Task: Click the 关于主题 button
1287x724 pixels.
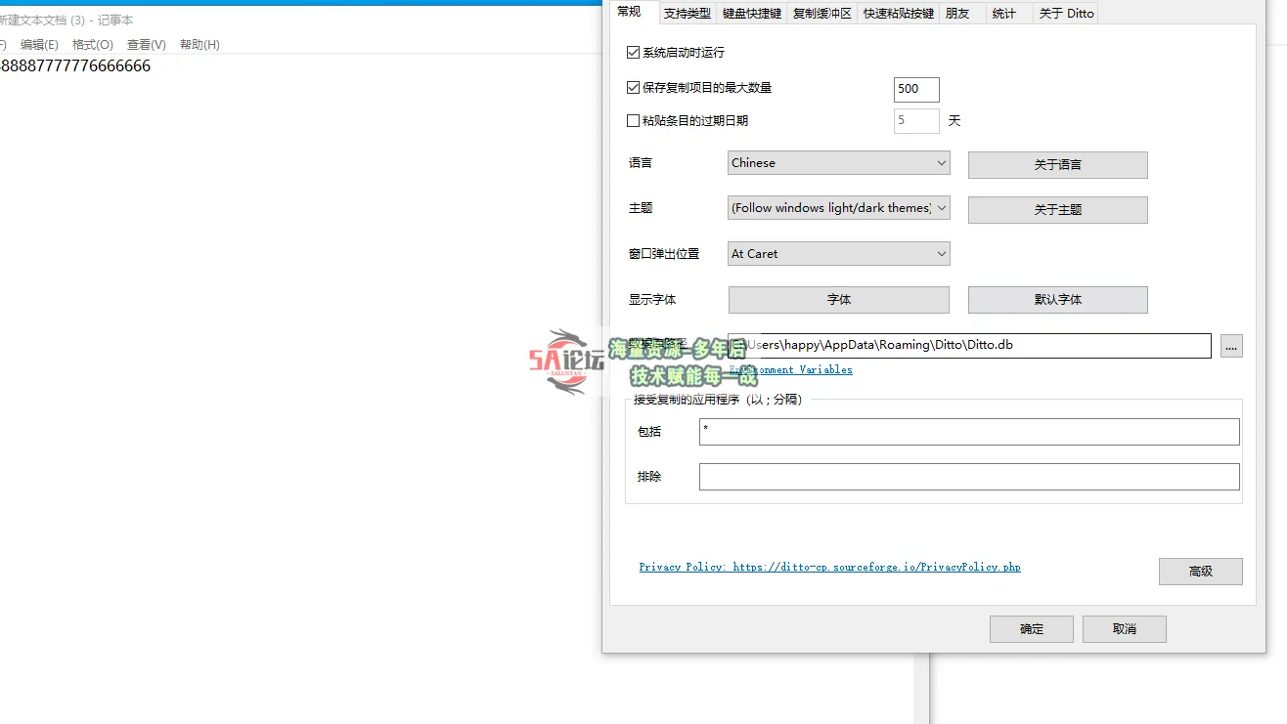Action: pos(1057,210)
